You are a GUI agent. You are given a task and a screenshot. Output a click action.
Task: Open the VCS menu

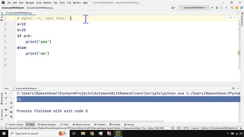pos(69,3)
